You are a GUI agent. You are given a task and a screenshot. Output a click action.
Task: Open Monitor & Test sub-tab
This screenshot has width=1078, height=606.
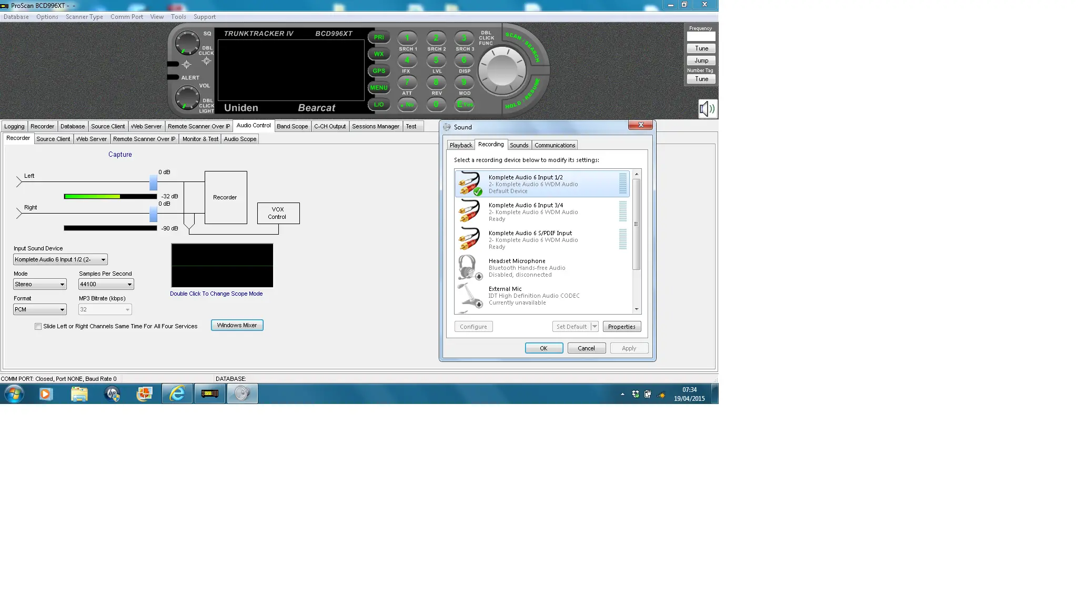click(x=200, y=139)
